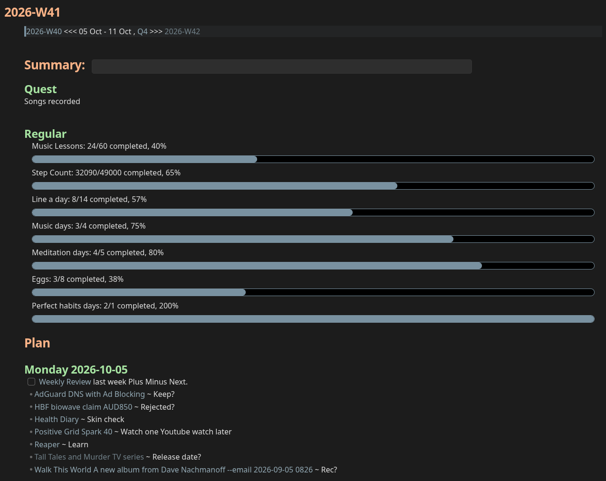606x481 pixels.
Task: Tick the Weekly Review checkbox
Action: point(31,382)
